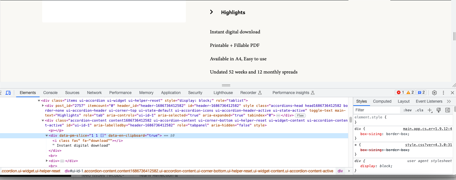Switch to the Layout pane tab
The image size is (456, 180).
click(x=404, y=101)
